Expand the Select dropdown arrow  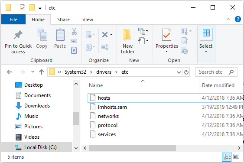[206, 52]
